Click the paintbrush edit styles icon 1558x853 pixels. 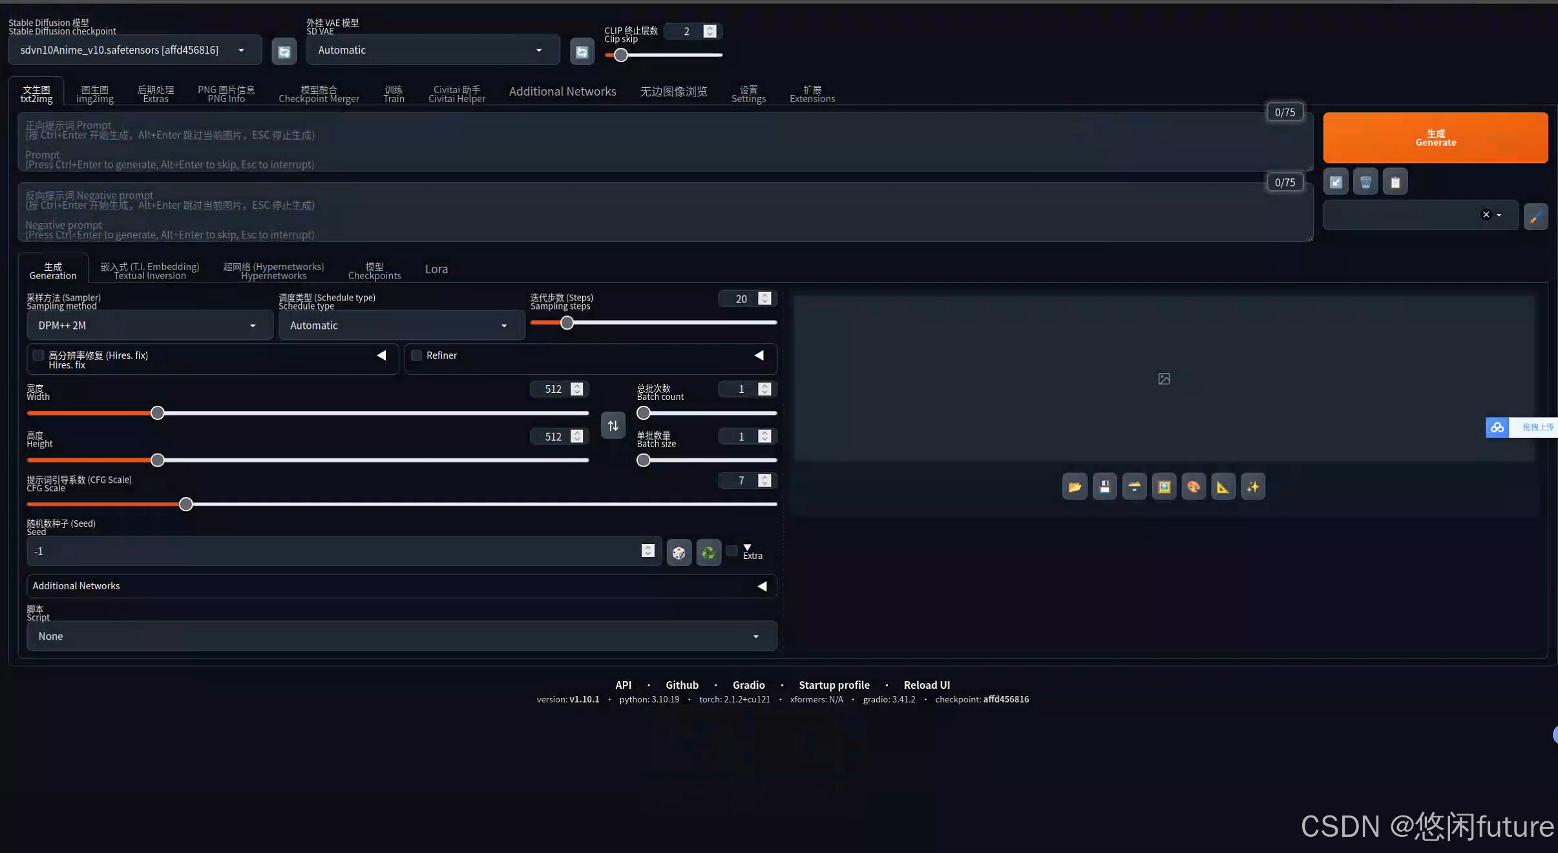point(1535,216)
